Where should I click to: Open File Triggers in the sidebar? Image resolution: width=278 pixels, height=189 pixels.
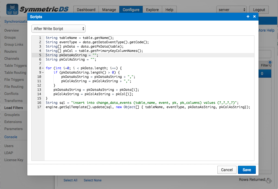click(x=14, y=79)
